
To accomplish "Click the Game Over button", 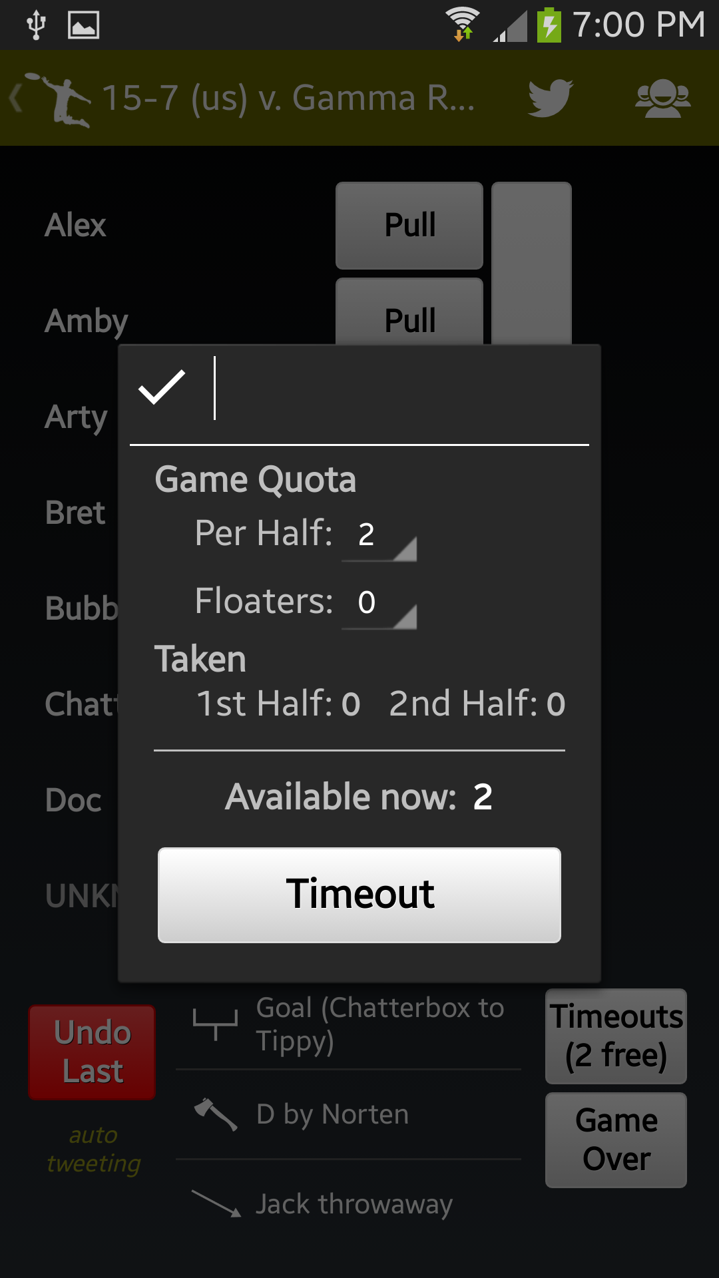I will (x=616, y=1140).
